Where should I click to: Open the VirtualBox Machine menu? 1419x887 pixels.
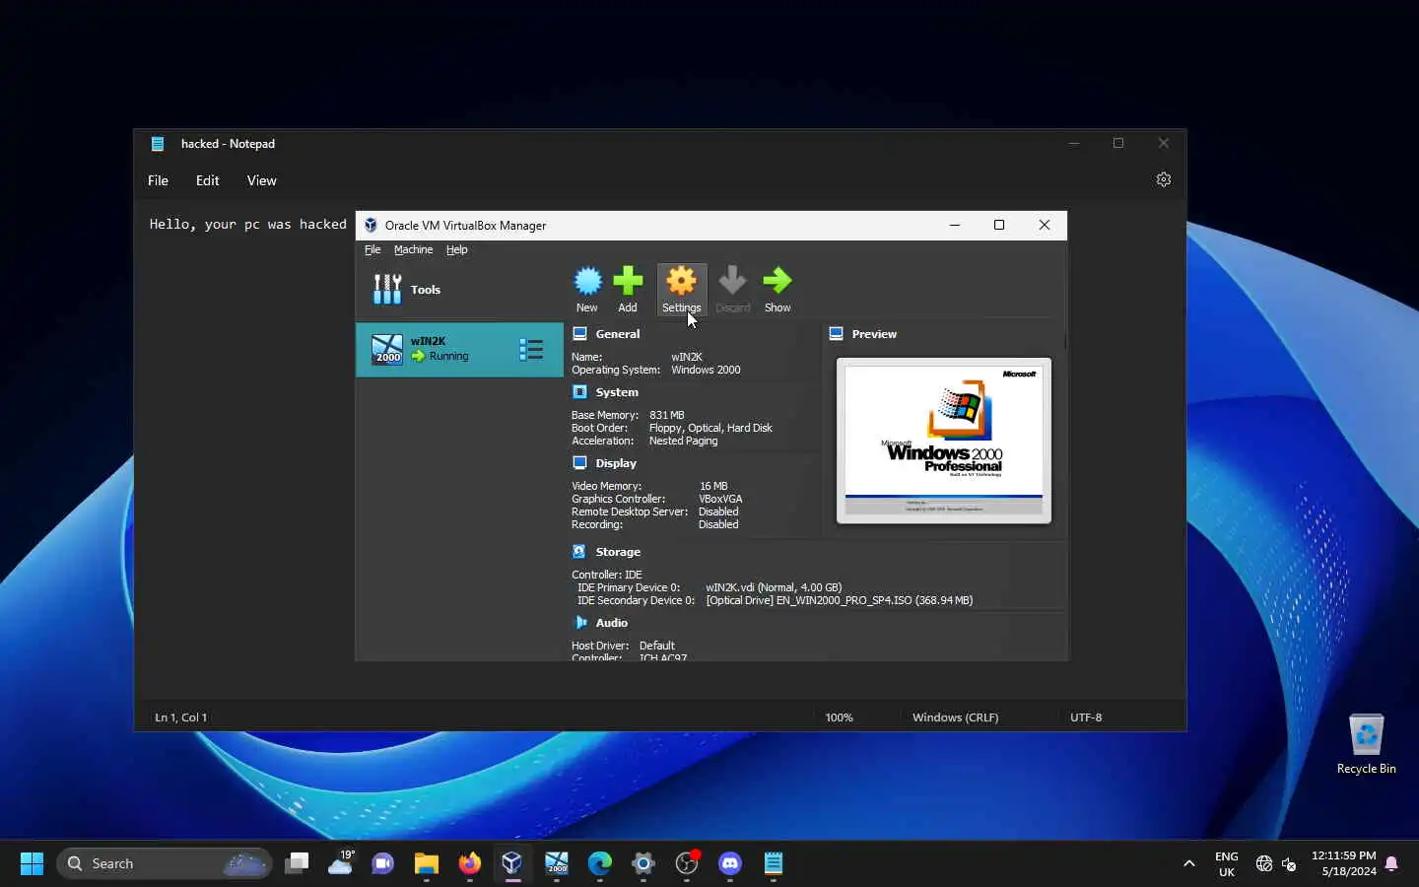coord(413,249)
